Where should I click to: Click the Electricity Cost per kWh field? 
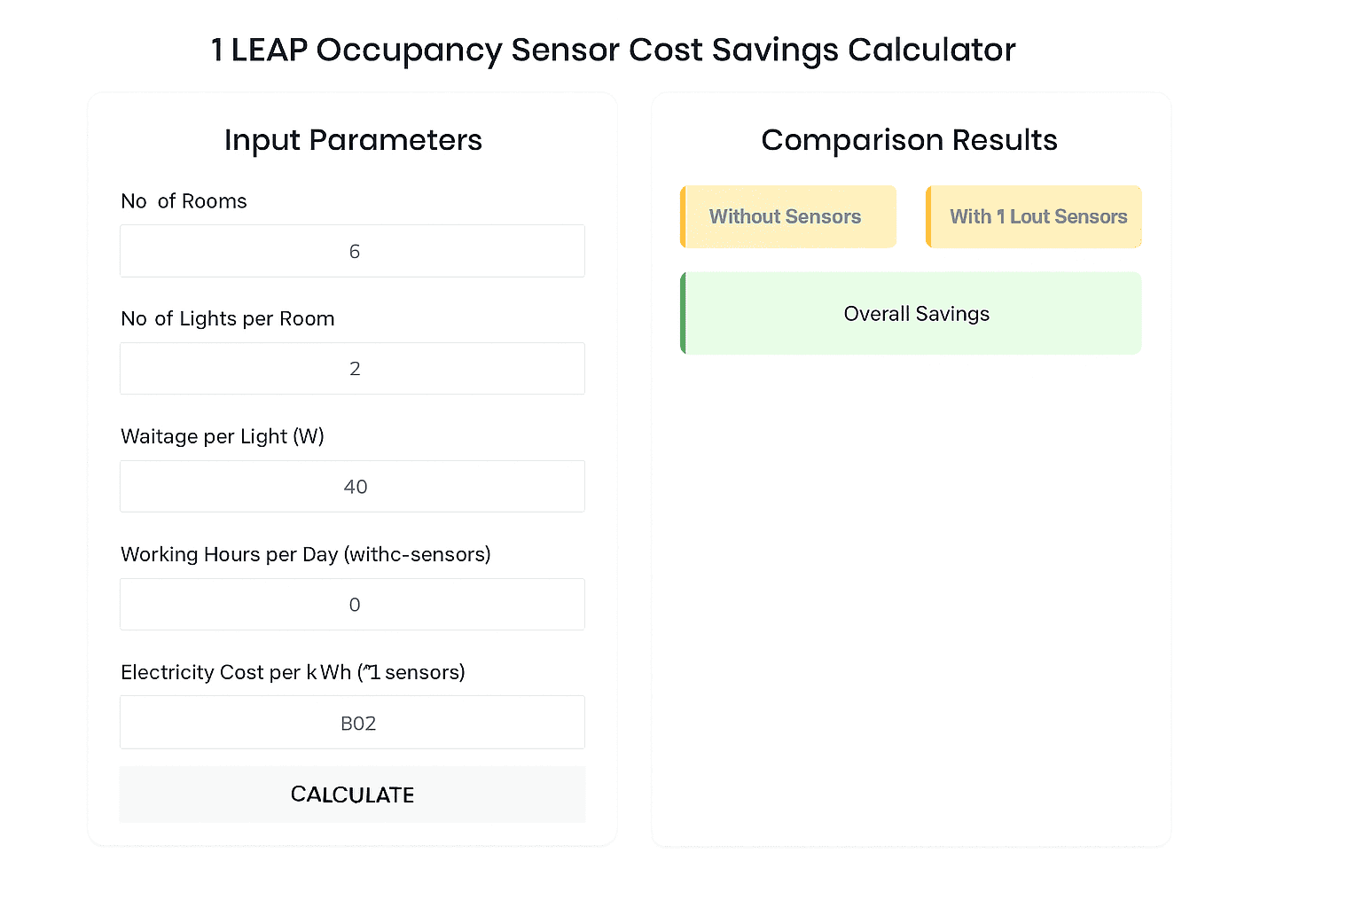coord(352,722)
